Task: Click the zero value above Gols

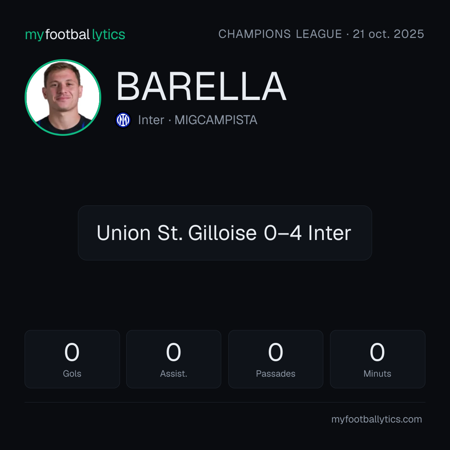Action: tap(72, 352)
